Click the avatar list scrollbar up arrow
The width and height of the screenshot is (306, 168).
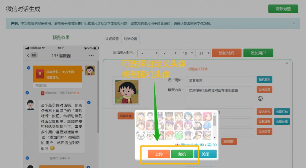[x=215, y=114]
